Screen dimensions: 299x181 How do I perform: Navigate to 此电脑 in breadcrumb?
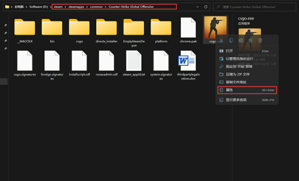click(x=19, y=7)
